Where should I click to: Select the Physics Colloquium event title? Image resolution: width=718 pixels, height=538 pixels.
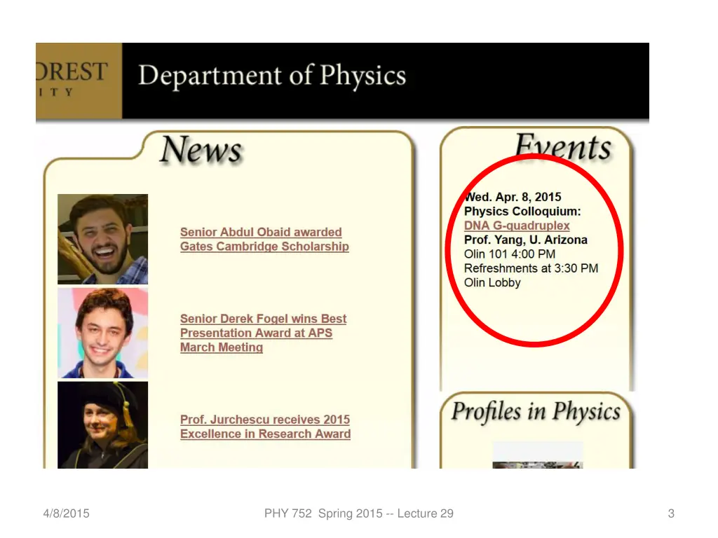(x=522, y=211)
